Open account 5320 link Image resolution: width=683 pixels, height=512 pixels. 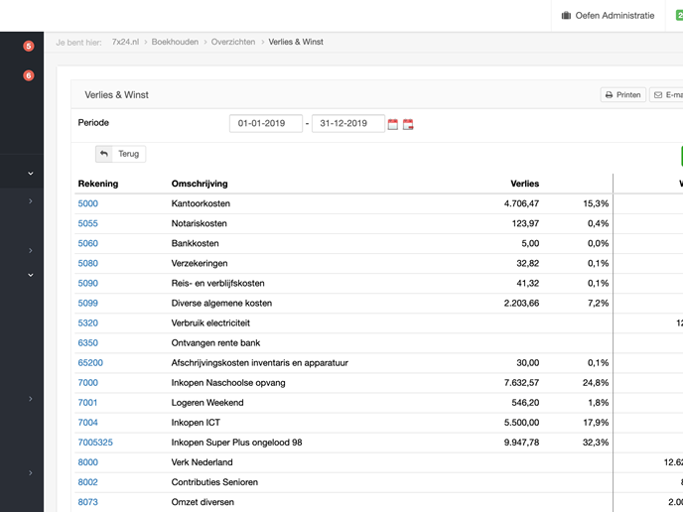click(88, 323)
